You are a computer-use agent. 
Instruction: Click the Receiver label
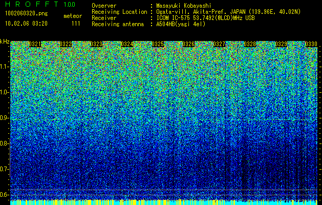point(104,18)
